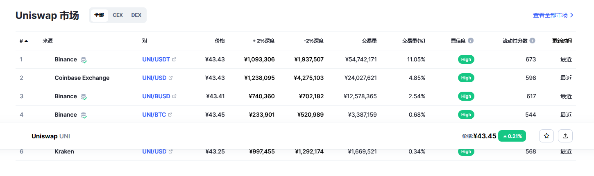Open the liquidity score info icon
The image size is (594, 176).
(532, 41)
